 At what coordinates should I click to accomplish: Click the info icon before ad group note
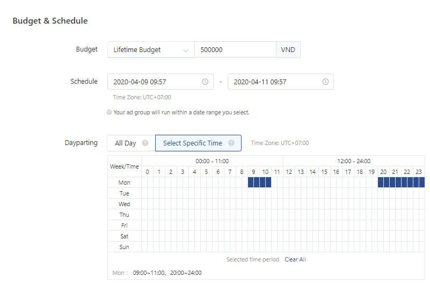[109, 113]
